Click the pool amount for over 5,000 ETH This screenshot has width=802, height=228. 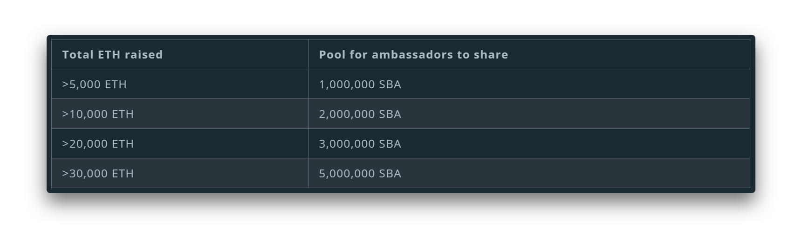360,84
